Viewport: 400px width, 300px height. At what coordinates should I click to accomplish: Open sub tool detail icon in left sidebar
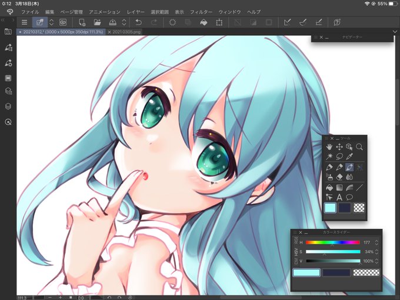(x=8, y=48)
